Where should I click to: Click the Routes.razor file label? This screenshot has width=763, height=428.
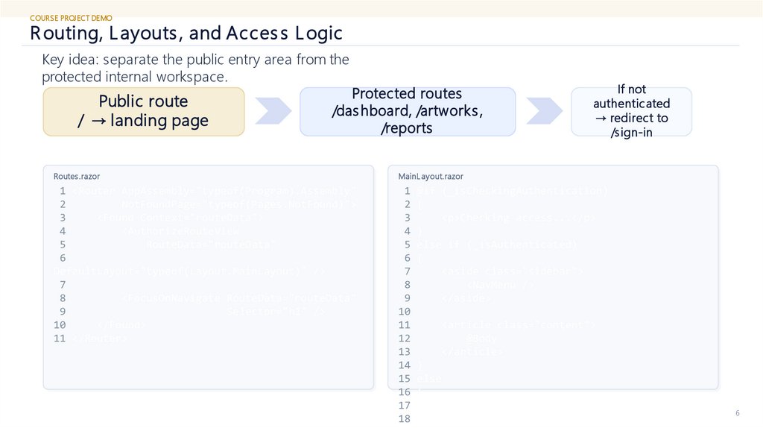click(77, 177)
